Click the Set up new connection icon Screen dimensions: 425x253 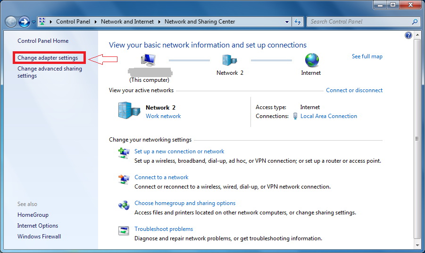[124, 152]
